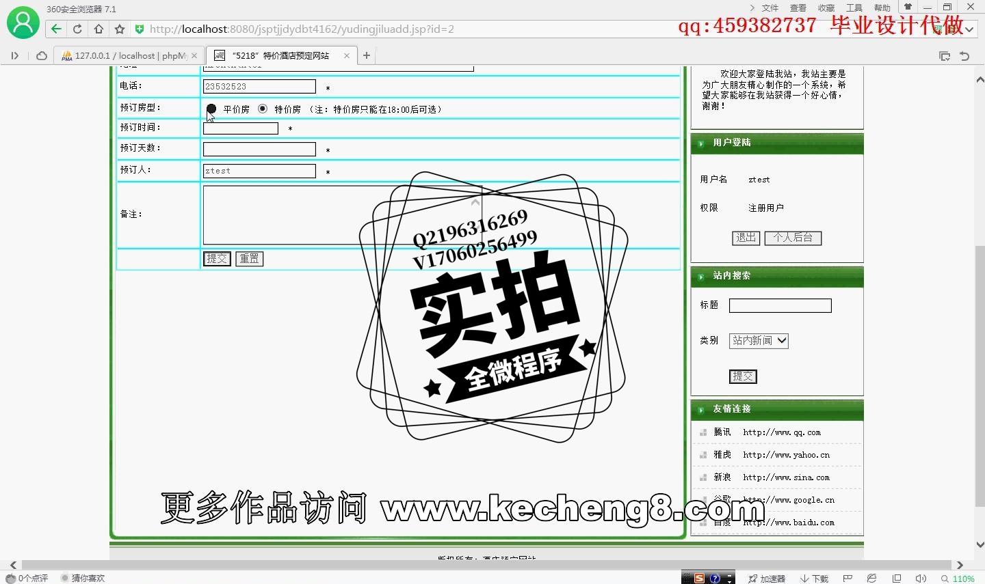Screen dimensions: 985x584
Task: Click the Sogou input S icon
Action: pos(699,578)
